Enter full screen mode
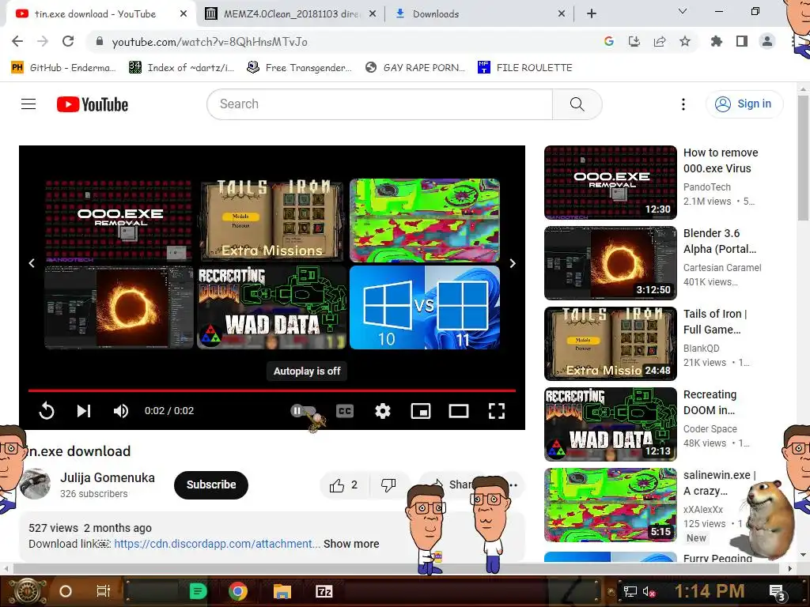This screenshot has height=607, width=810. [497, 411]
